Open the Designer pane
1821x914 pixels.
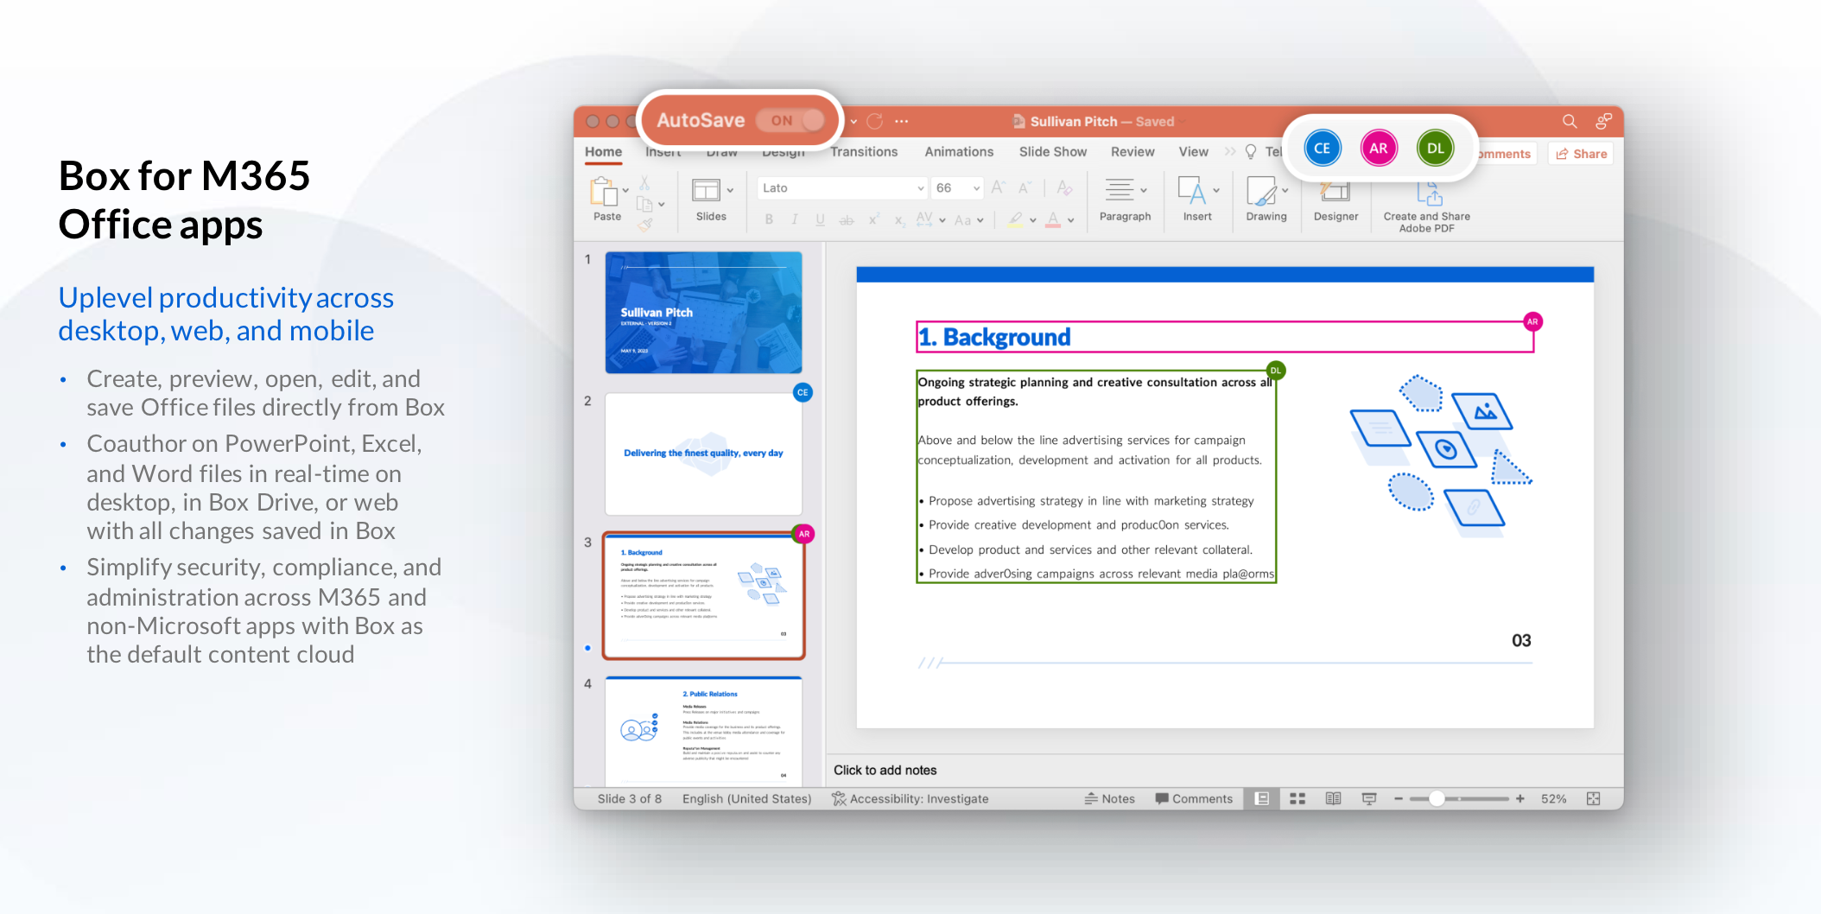(1336, 200)
